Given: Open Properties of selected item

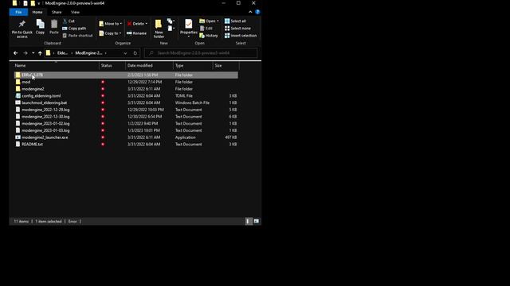Looking at the screenshot, I should click(189, 28).
